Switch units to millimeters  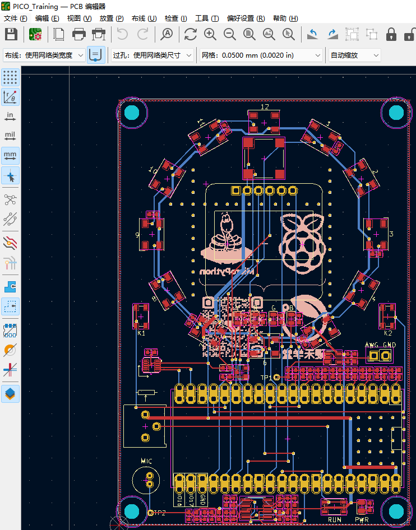pos(10,156)
